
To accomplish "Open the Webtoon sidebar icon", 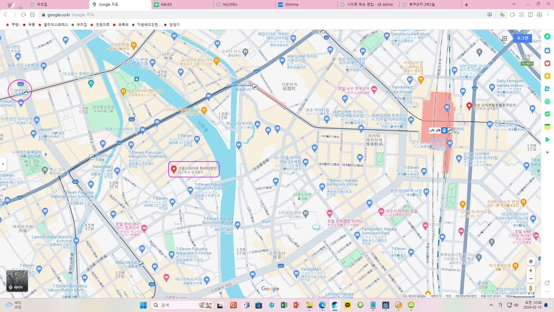I will click(547, 114).
